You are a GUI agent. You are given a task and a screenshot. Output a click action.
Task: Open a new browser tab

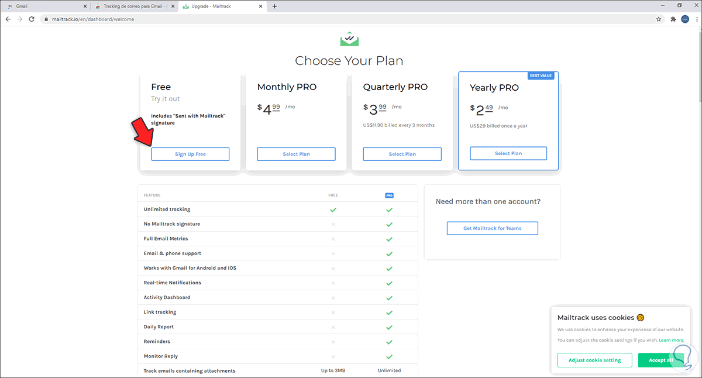275,6
